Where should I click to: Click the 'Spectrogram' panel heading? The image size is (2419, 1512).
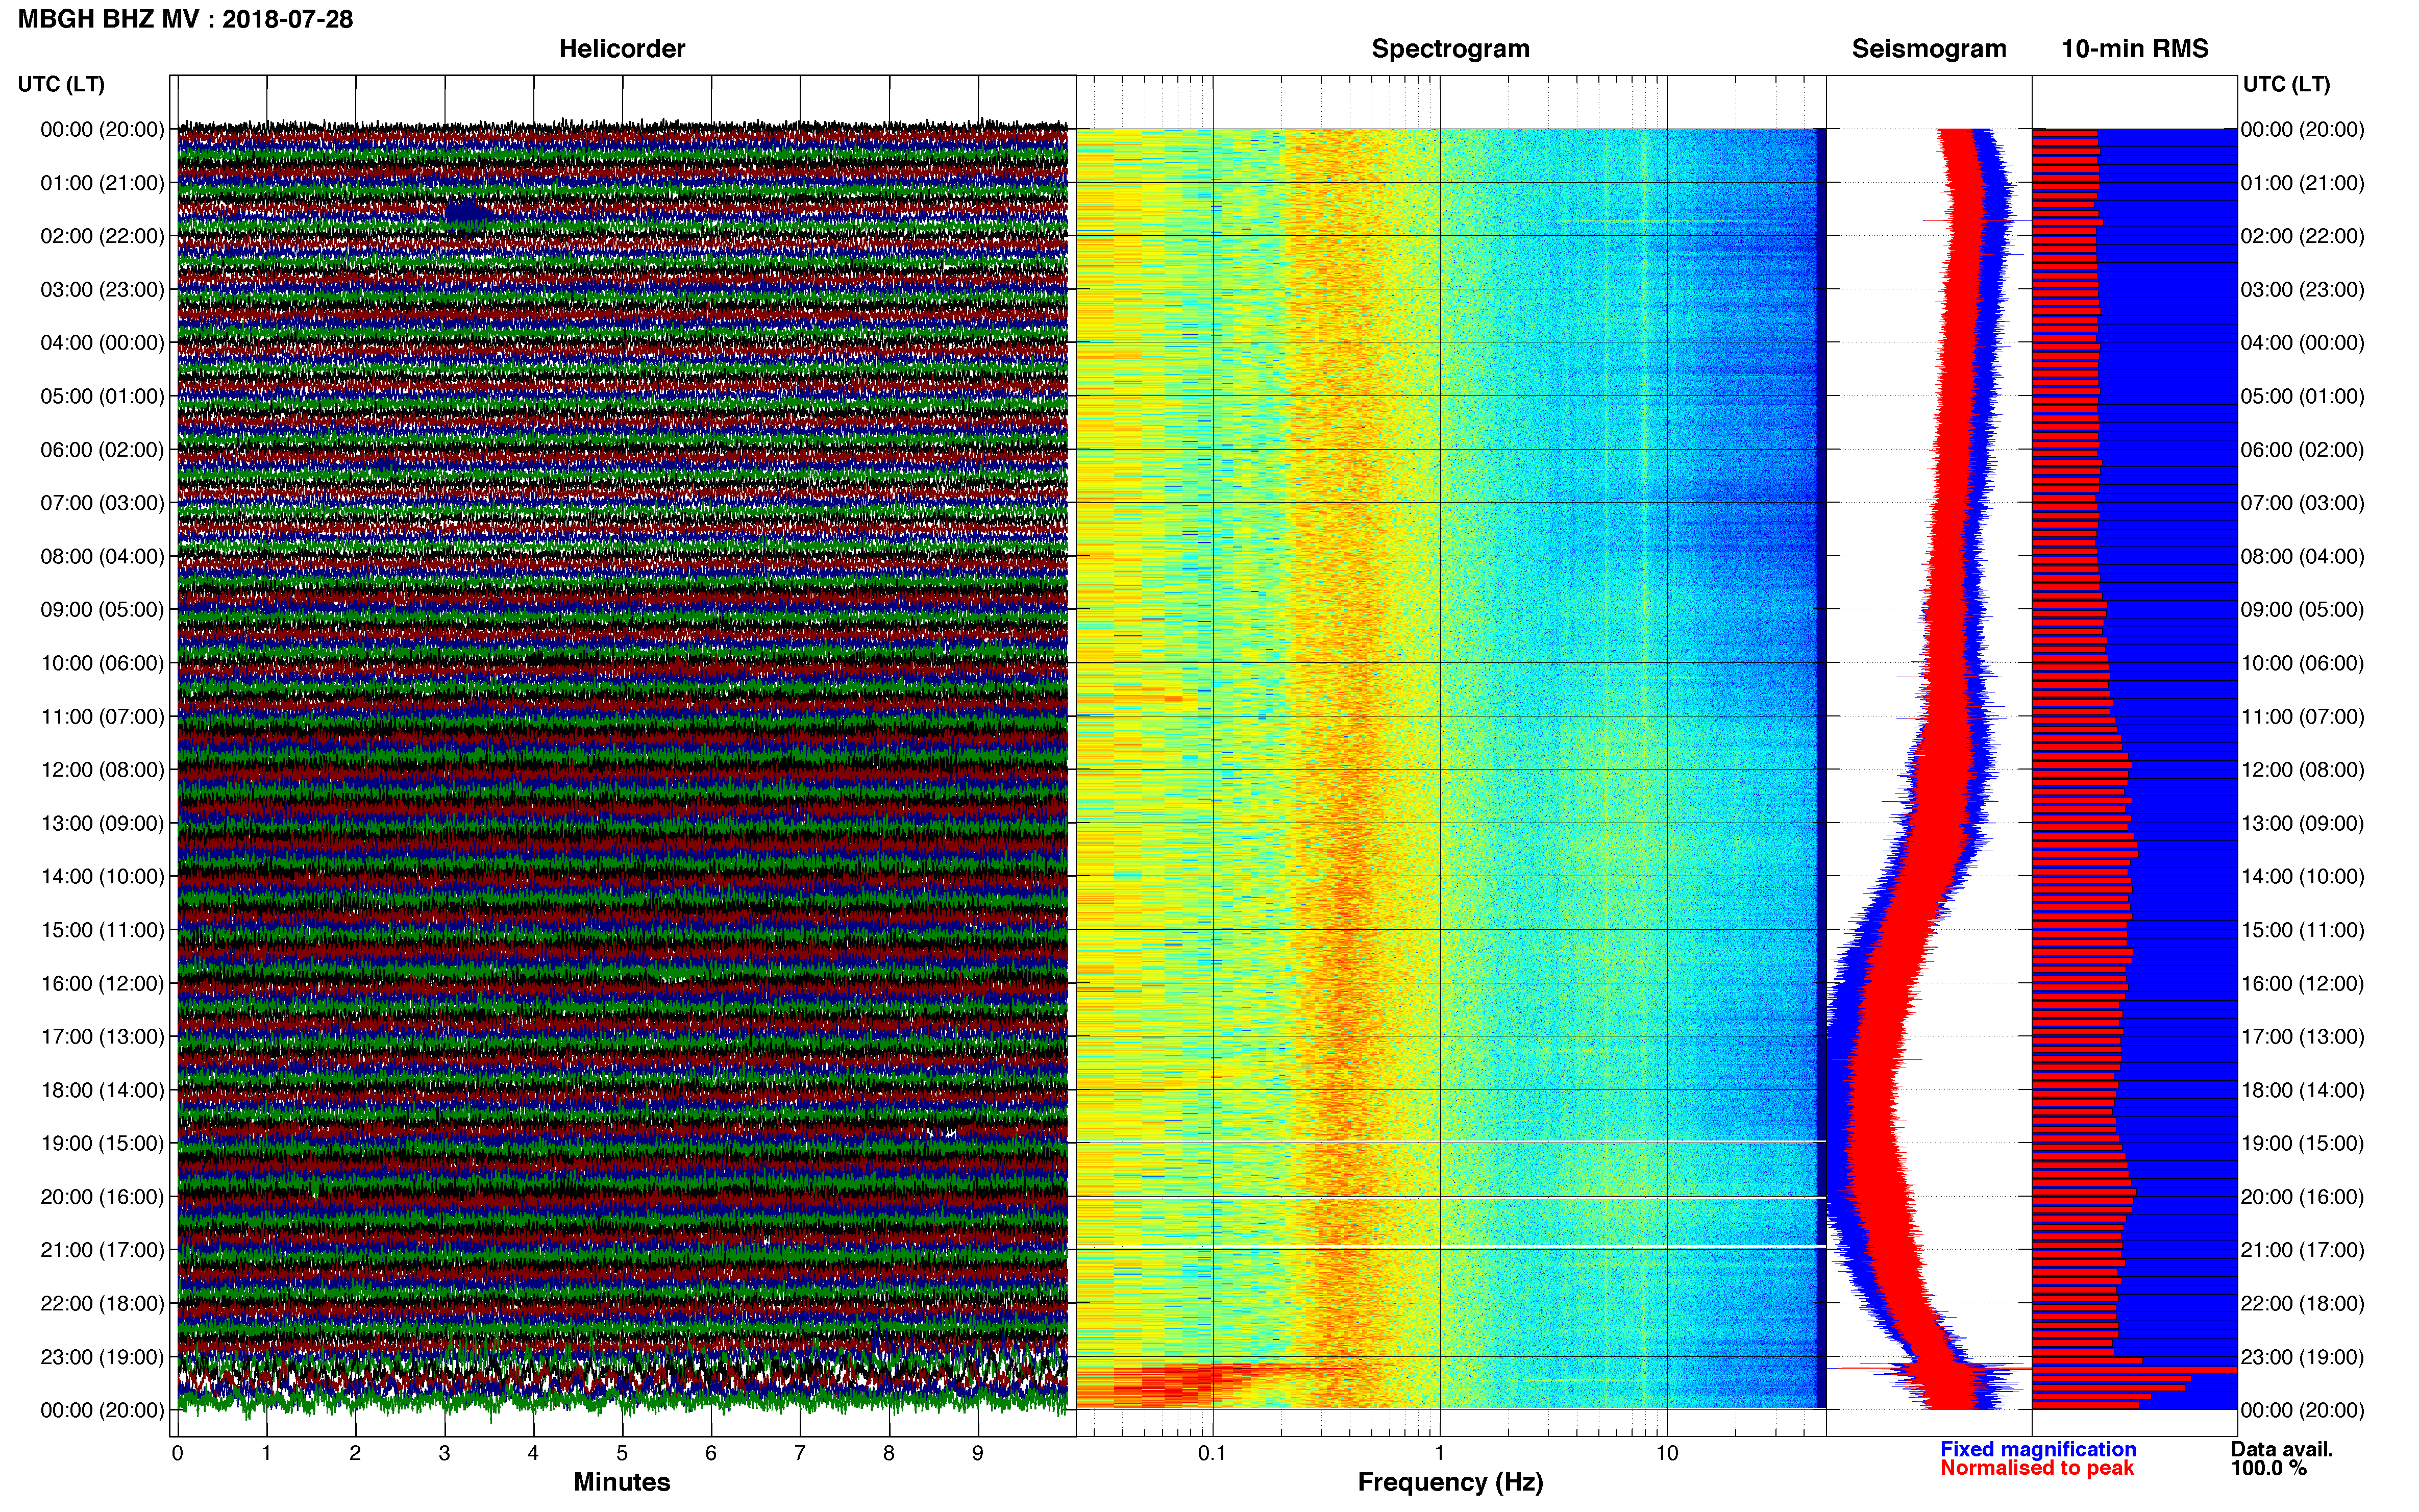point(1450,49)
